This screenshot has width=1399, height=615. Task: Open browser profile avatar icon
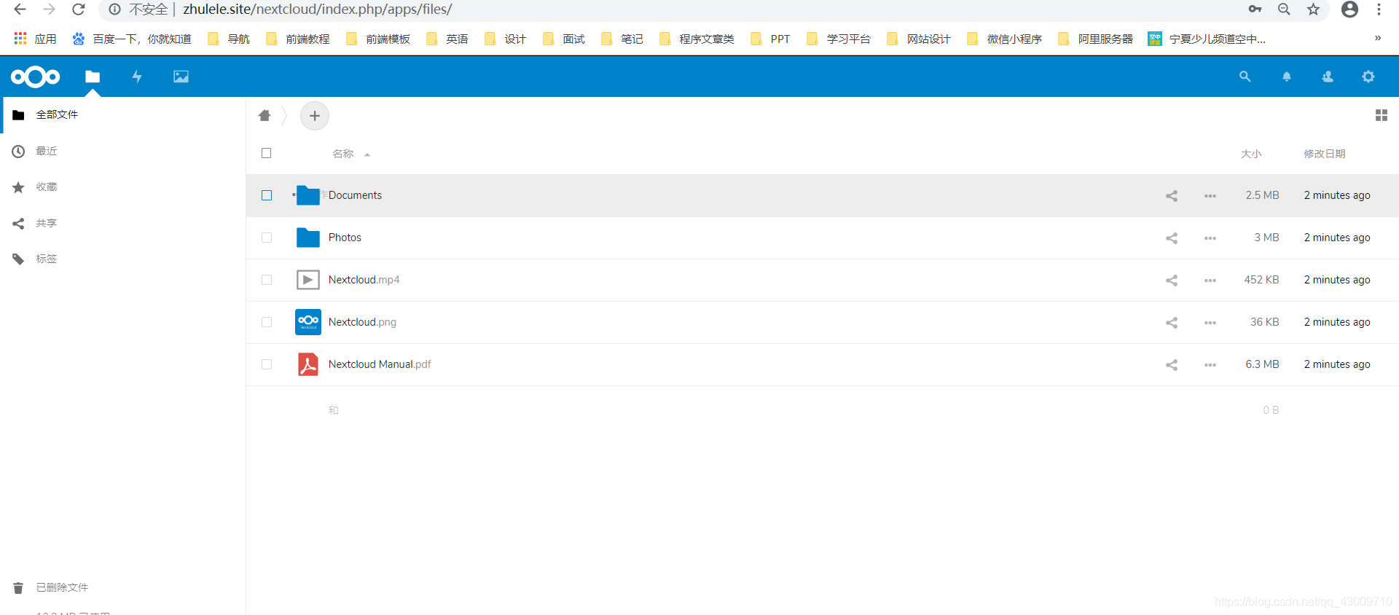point(1349,9)
